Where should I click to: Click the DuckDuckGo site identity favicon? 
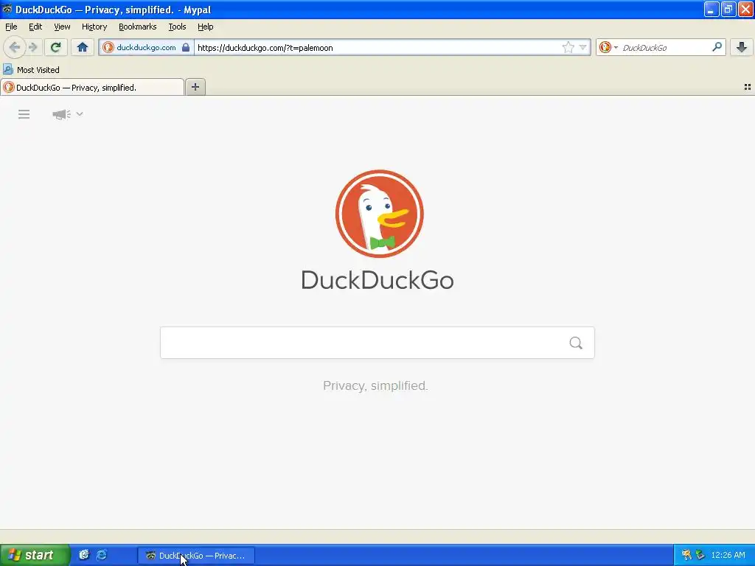pyautogui.click(x=108, y=47)
